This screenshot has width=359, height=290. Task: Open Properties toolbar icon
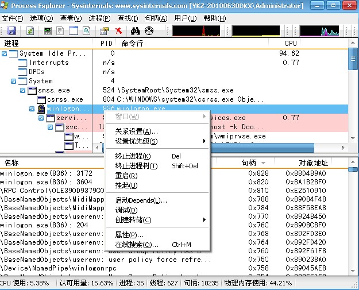(105, 30)
